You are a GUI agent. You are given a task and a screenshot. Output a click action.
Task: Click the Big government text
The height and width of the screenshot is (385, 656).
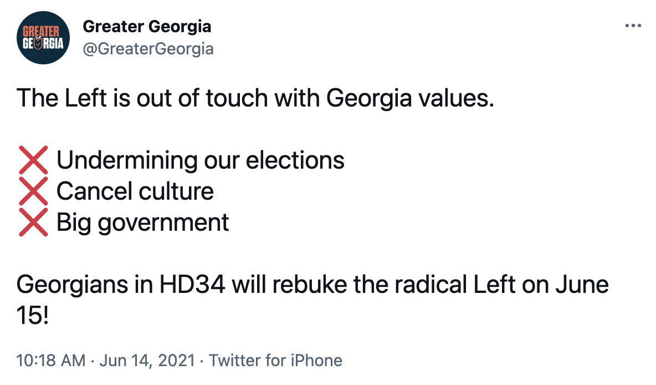coord(143,222)
